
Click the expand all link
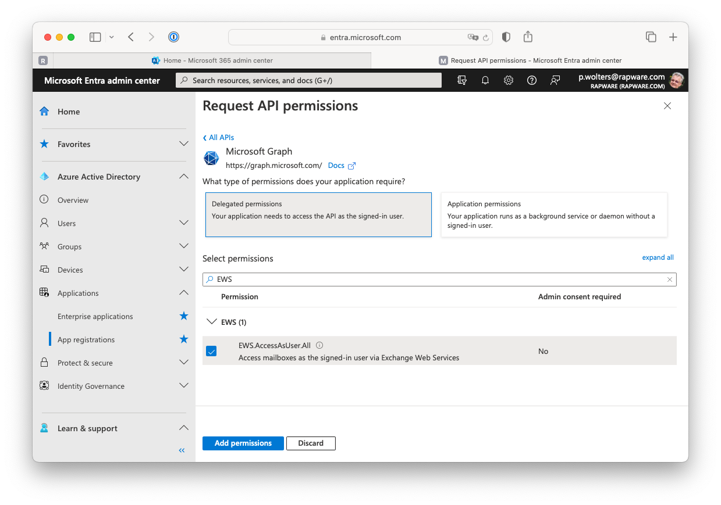tap(658, 257)
